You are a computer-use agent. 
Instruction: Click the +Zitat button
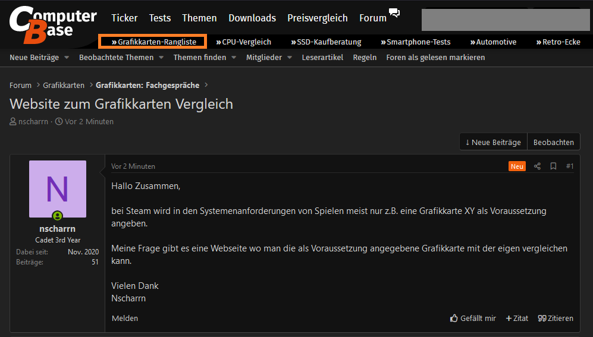click(517, 319)
